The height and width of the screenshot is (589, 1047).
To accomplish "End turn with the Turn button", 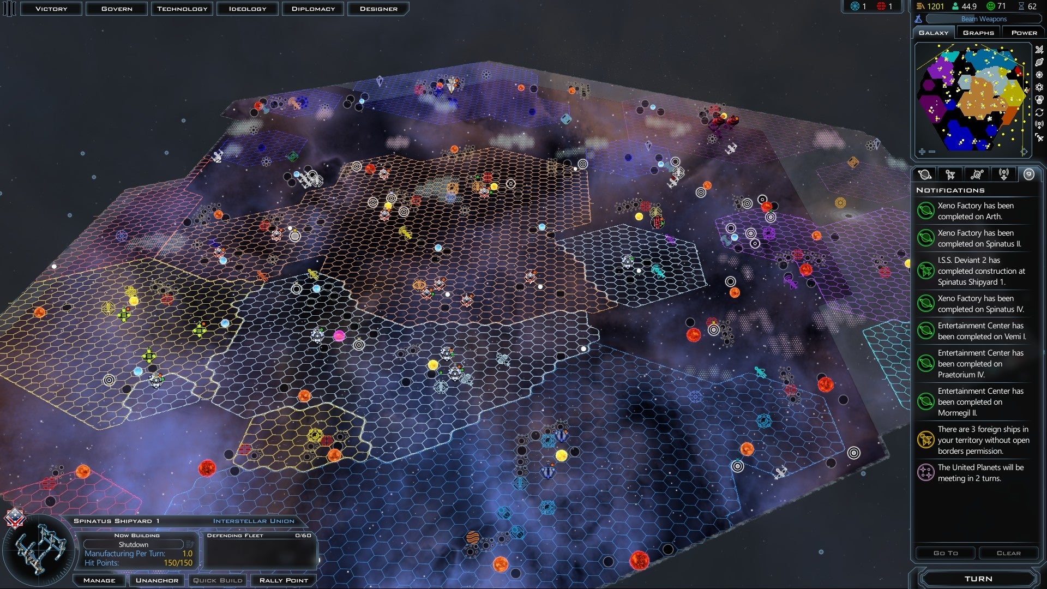I will pos(978,579).
